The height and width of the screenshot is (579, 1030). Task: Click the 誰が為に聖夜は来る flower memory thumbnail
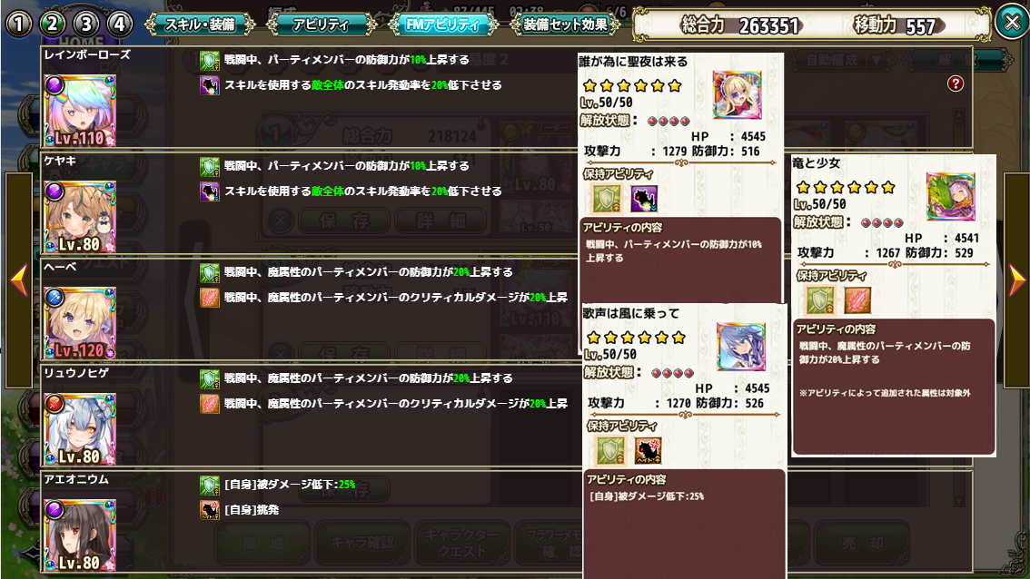(737, 95)
